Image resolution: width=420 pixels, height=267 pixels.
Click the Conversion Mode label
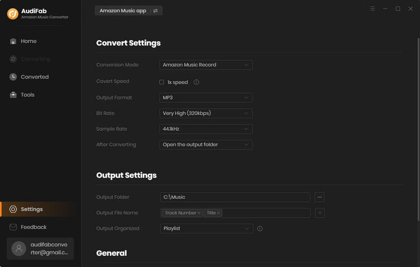coord(118,65)
